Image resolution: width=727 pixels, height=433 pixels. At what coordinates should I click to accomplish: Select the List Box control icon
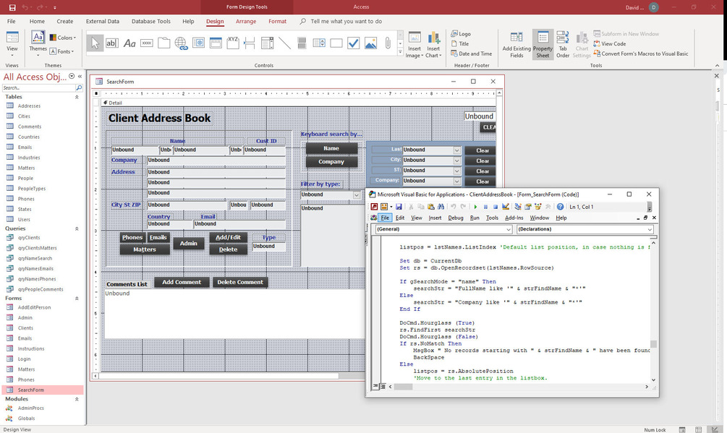click(x=319, y=43)
